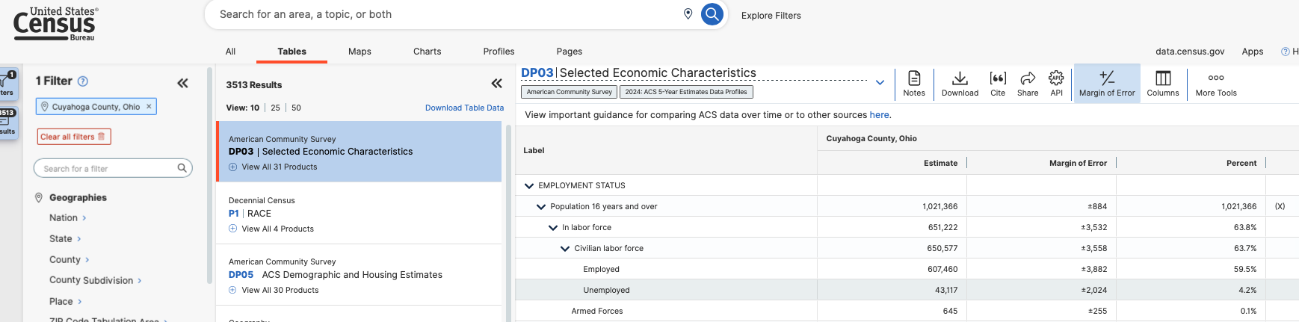Open the P1 RACE result
1299x322 pixels.
tap(250, 213)
